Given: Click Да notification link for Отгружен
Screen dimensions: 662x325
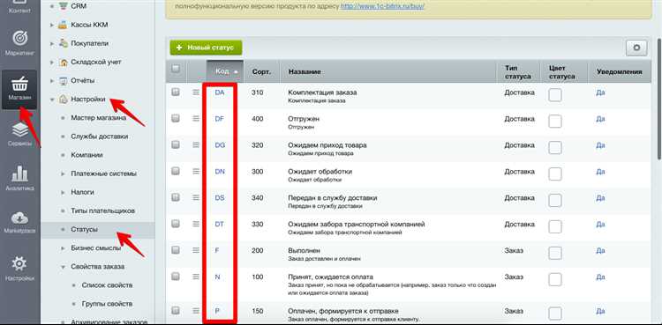Looking at the screenshot, I should pyautogui.click(x=600, y=119).
